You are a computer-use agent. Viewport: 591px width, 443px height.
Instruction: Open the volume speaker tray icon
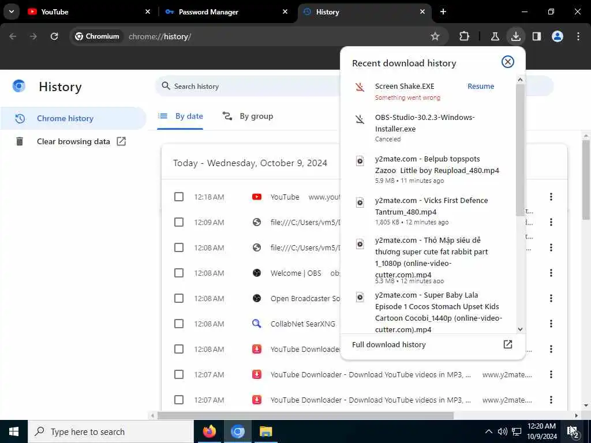pyautogui.click(x=503, y=431)
